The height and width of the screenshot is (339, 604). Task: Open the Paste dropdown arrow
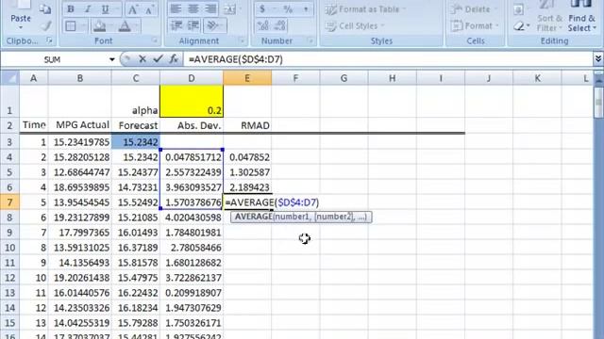point(21,28)
